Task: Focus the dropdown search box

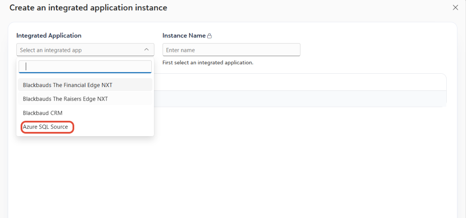Action: 85,67
